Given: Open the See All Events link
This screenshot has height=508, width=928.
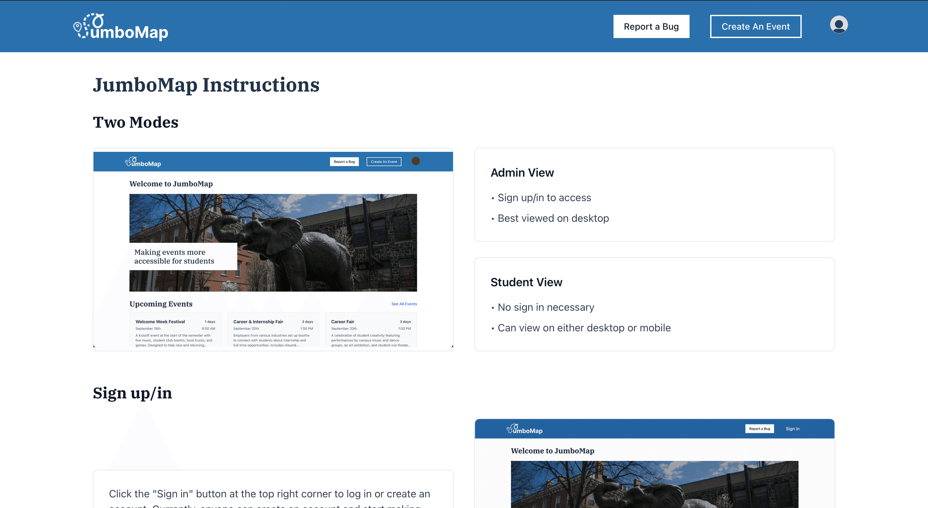Looking at the screenshot, I should [x=404, y=304].
